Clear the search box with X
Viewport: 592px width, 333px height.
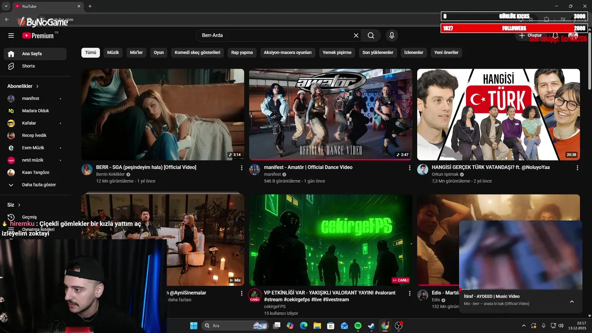[x=356, y=36]
